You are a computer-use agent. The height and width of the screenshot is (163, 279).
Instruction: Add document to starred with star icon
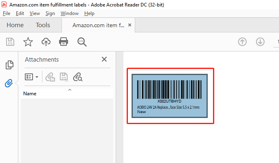click(28, 42)
